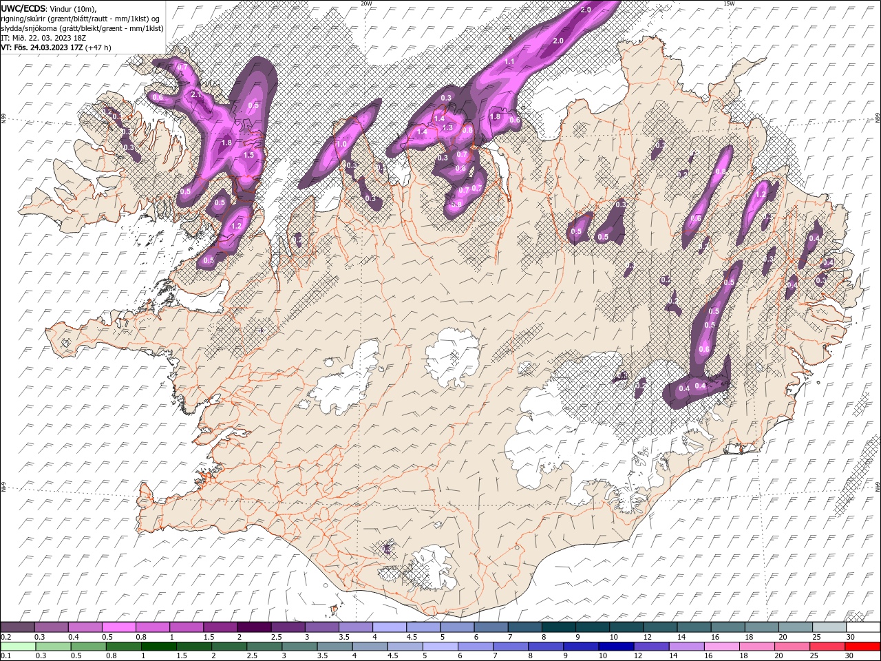881x661 pixels.
Task: Click the 'slydda/snjókoma' legend description line
Action: [x=82, y=28]
